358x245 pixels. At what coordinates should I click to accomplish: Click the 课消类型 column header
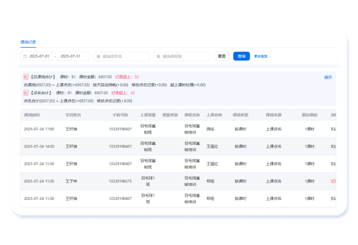[240, 115]
